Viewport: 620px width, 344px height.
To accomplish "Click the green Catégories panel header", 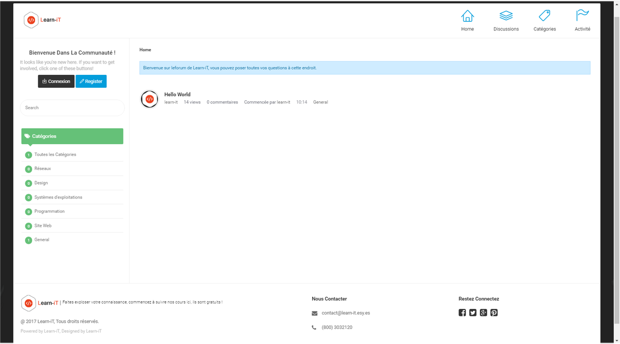I will pyautogui.click(x=72, y=136).
